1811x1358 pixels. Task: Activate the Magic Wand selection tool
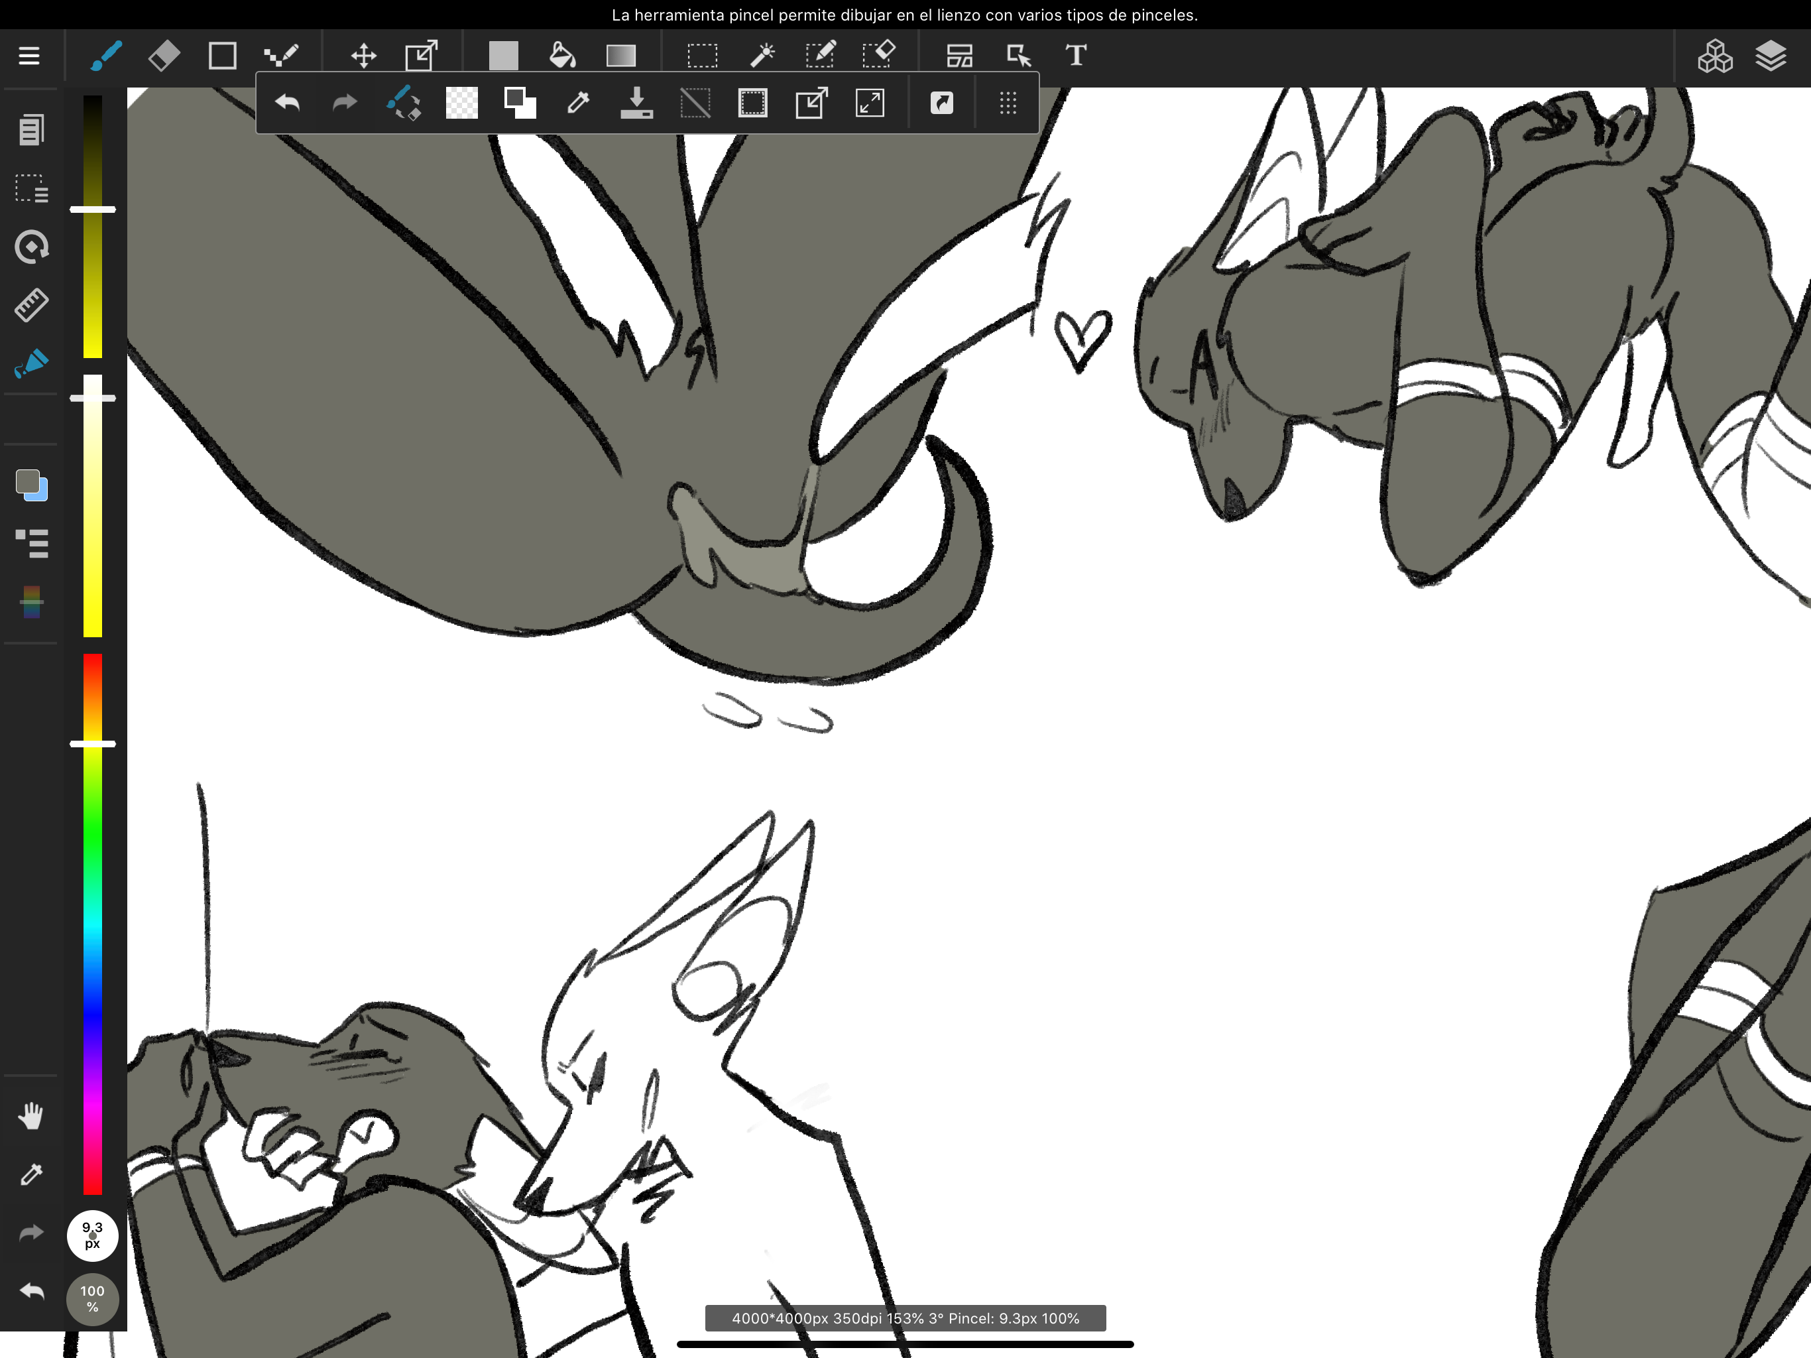(x=762, y=56)
